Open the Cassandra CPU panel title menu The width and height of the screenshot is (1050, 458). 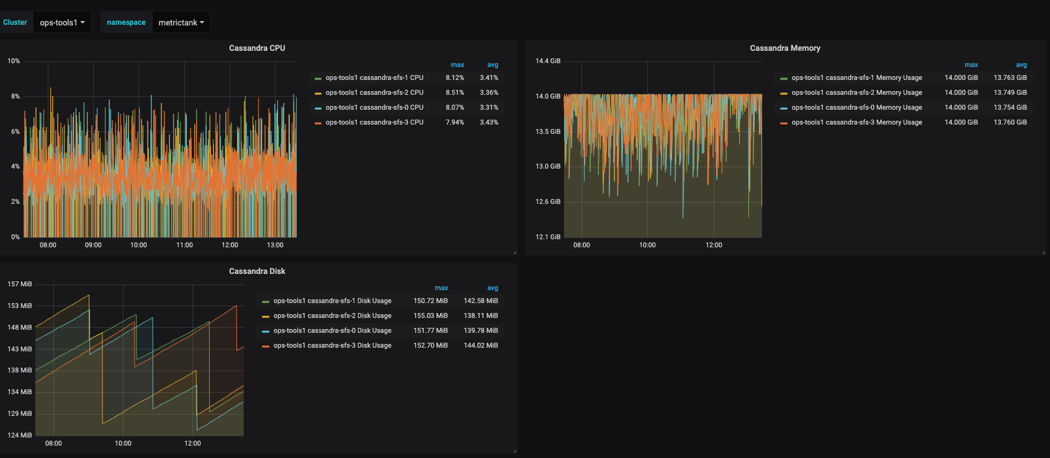pyautogui.click(x=257, y=48)
